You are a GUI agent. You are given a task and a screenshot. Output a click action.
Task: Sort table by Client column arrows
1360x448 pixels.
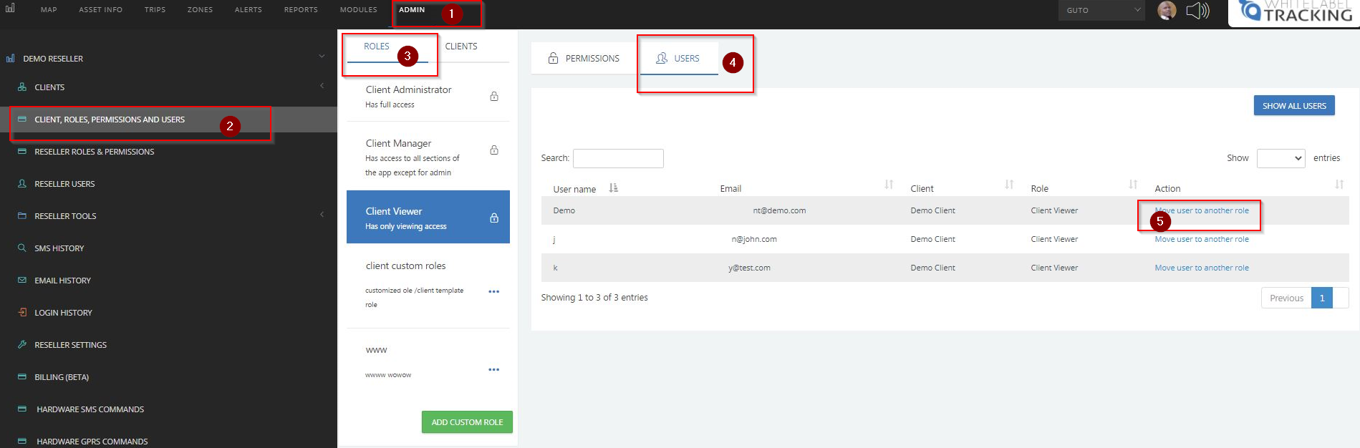point(1009,185)
